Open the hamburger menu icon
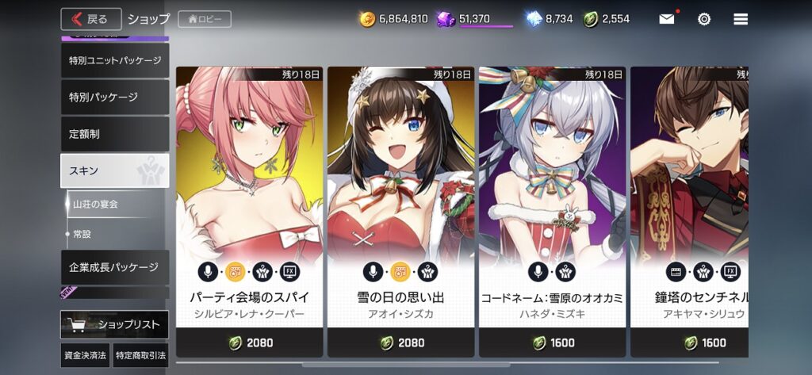Image resolution: width=812 pixels, height=375 pixels. 741,19
